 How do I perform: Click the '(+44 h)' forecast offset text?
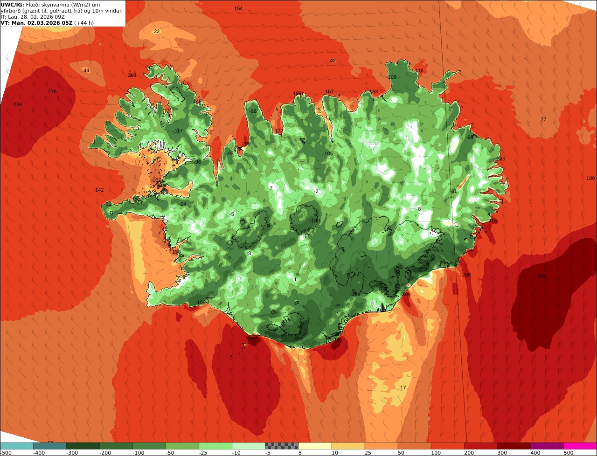pyautogui.click(x=84, y=23)
